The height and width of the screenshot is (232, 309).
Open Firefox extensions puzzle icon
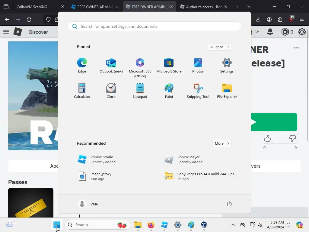[x=280, y=19]
